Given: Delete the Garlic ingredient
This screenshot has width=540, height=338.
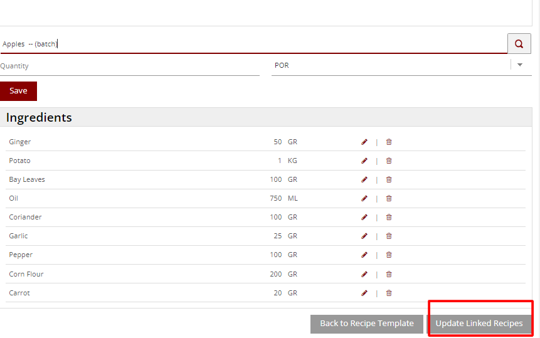Looking at the screenshot, I should pos(389,236).
